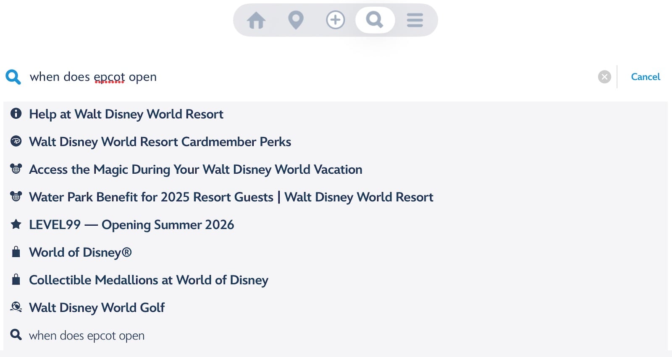Screen dimensions: 672x357
Task: Open 'Walt Disney World Golf' suggestion
Action: click(x=97, y=308)
